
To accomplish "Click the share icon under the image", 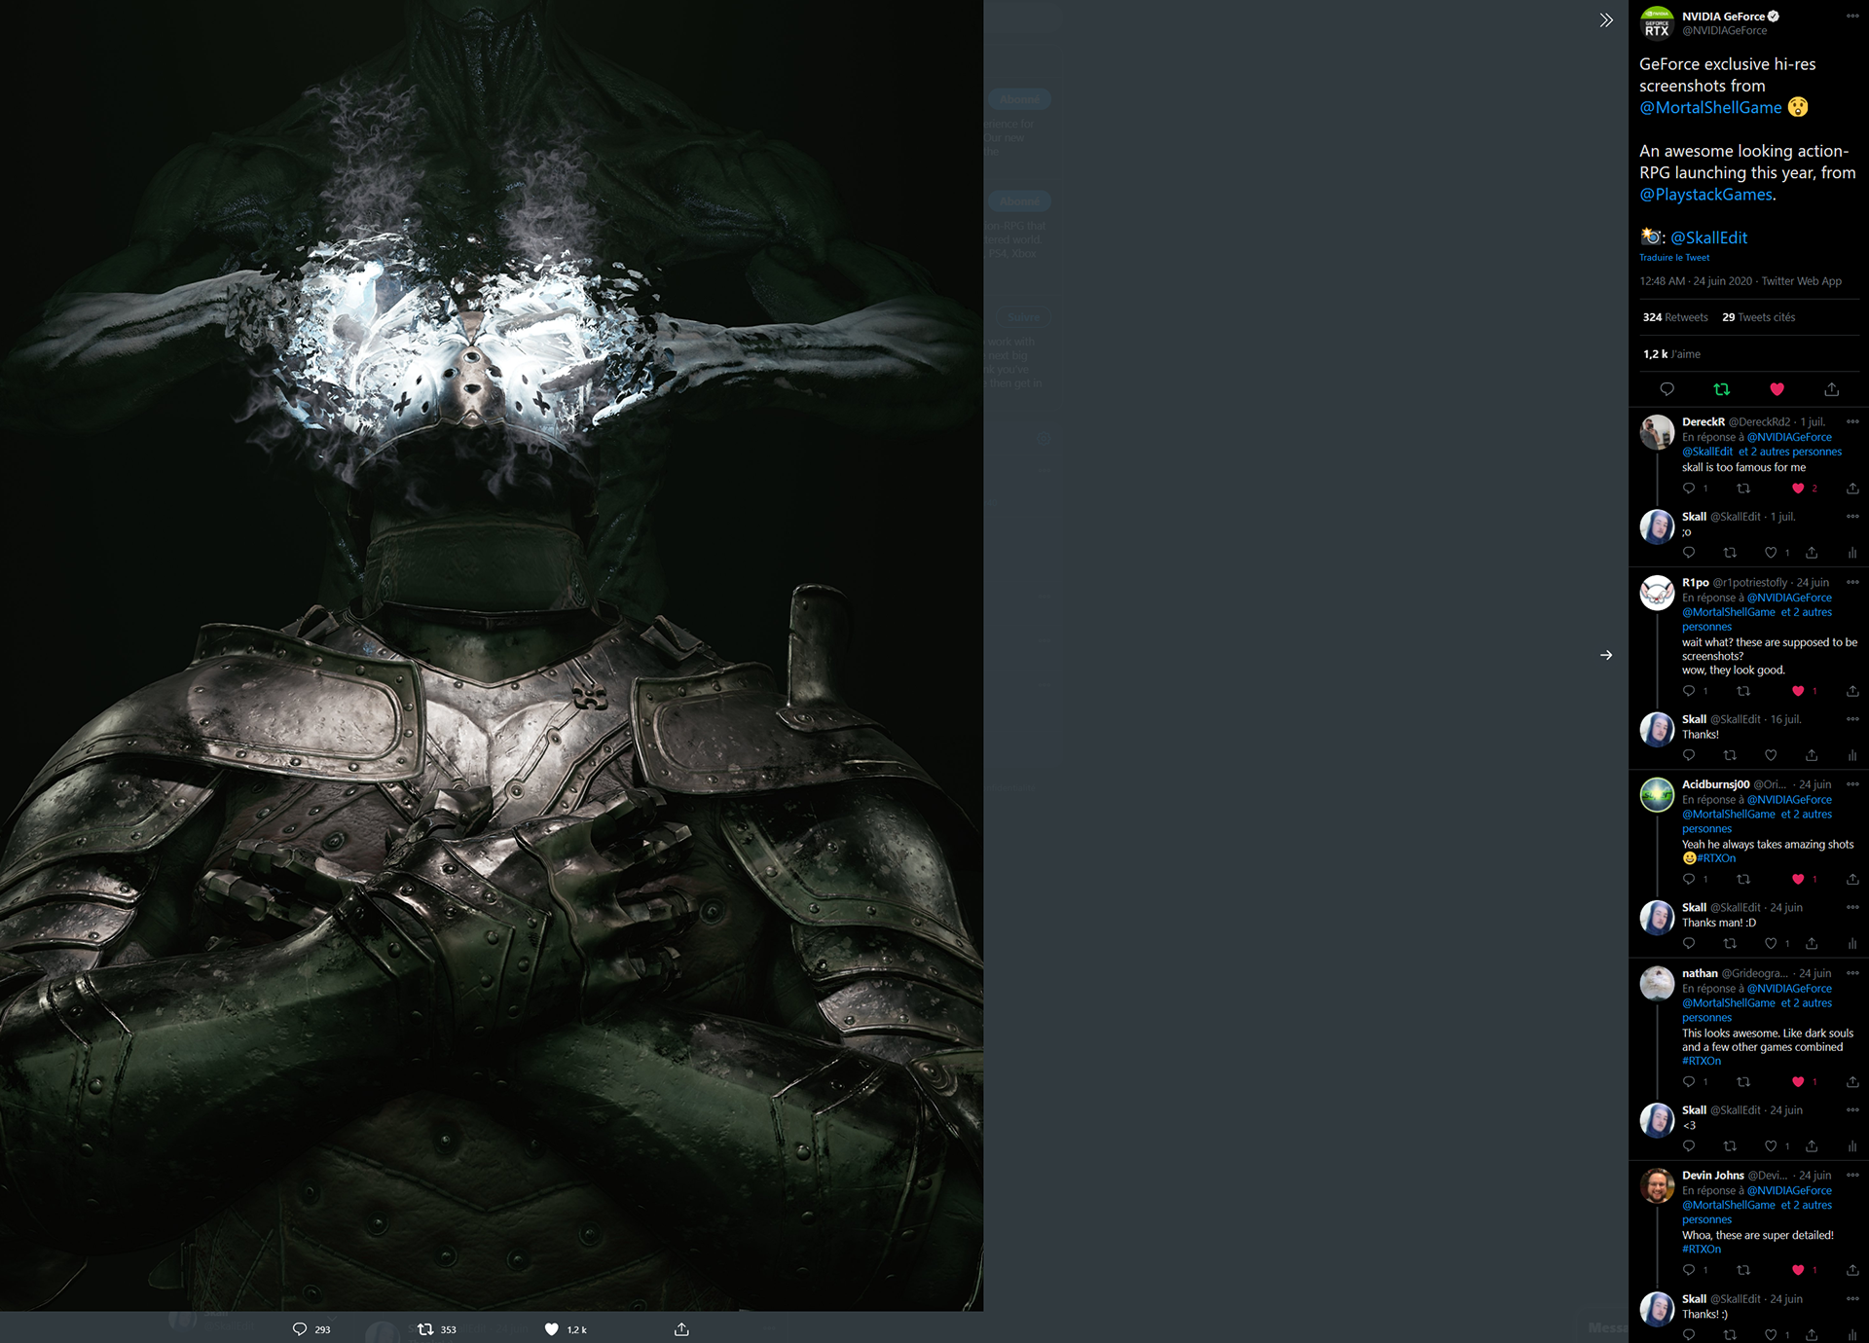I will 681,1329.
